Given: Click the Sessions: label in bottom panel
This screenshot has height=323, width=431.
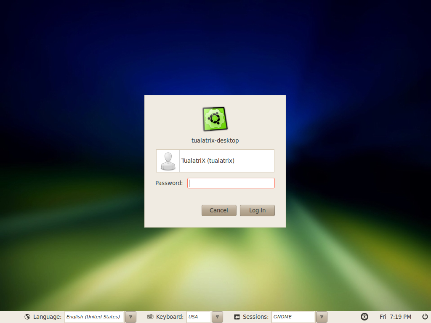Looking at the screenshot, I should tap(255, 317).
